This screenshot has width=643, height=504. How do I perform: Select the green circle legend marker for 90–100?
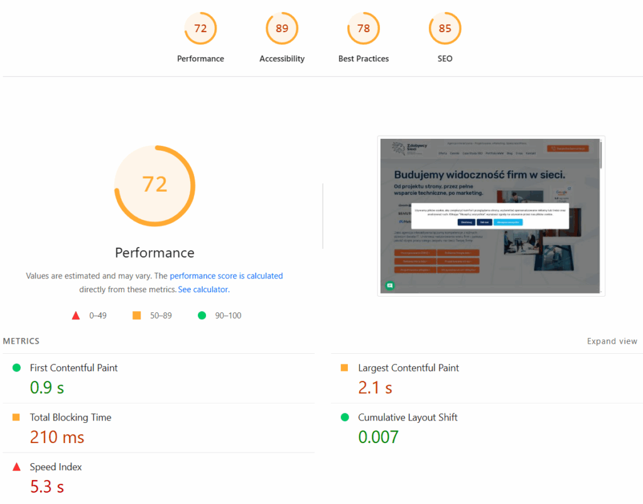tap(202, 315)
